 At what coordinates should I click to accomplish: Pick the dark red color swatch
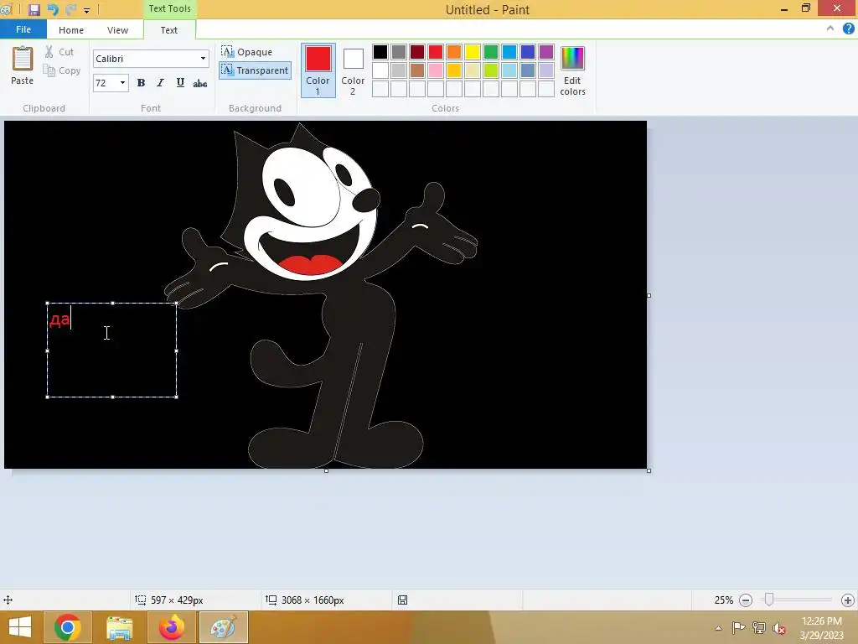417,52
